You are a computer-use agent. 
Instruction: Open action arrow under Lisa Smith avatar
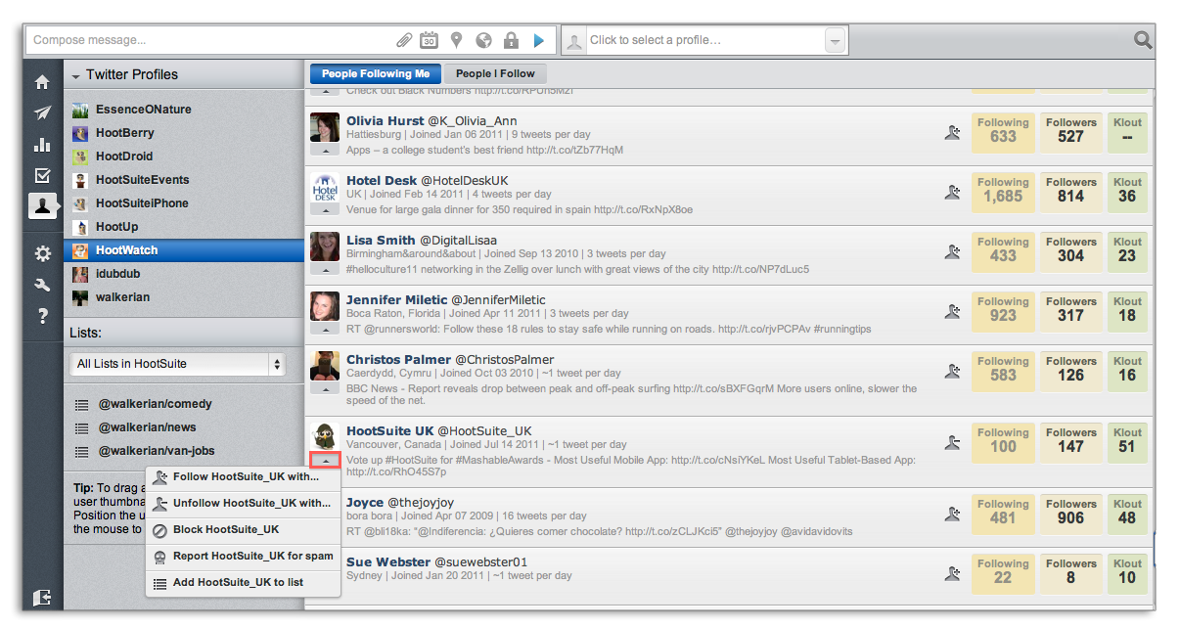(x=325, y=269)
